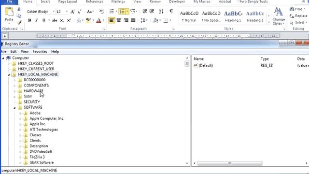The width and height of the screenshot is (309, 174).
Task: Collapse the SOFTWARE key
Action: (14, 108)
